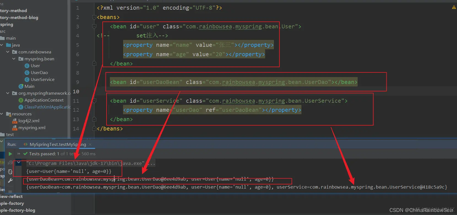Fold the beans tag at line 2
This screenshot has height=215, width=457.
tap(94, 17)
